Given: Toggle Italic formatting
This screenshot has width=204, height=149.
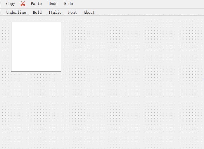Looking at the screenshot, I should [x=55, y=12].
